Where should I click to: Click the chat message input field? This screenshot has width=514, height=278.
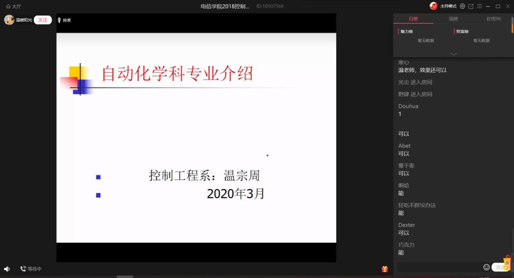[x=439, y=267]
